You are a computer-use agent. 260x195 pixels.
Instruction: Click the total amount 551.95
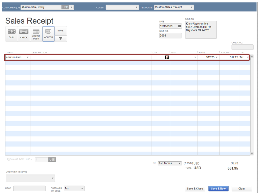[x=233, y=168]
